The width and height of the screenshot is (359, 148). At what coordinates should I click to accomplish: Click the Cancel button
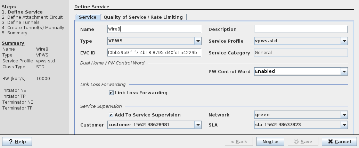pos(339,141)
